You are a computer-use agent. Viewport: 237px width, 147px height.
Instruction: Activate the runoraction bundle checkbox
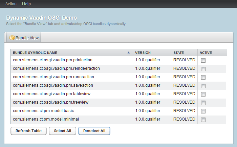click(203, 78)
